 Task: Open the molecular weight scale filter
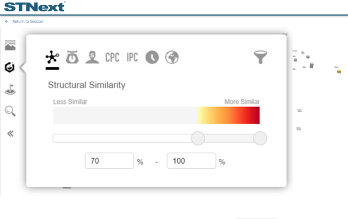tap(72, 57)
